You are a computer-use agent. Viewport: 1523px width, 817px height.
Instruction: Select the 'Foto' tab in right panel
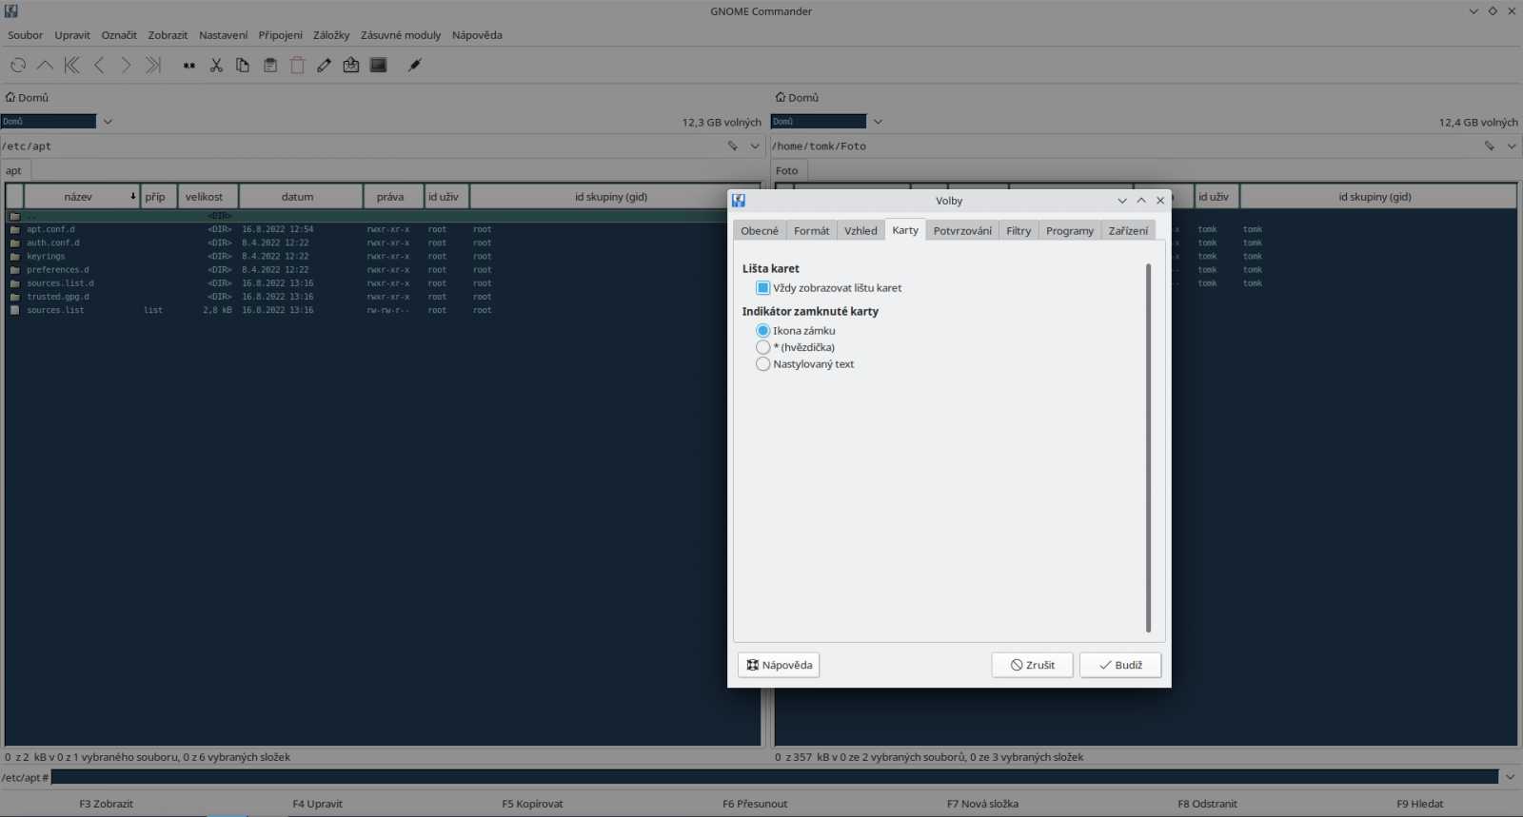tap(787, 171)
